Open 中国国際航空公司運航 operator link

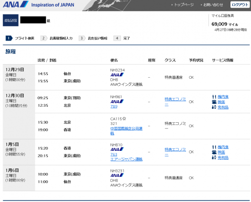click(127, 131)
